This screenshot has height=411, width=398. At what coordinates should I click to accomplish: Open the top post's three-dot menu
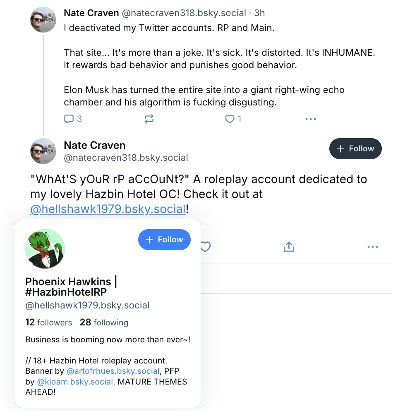[310, 119]
